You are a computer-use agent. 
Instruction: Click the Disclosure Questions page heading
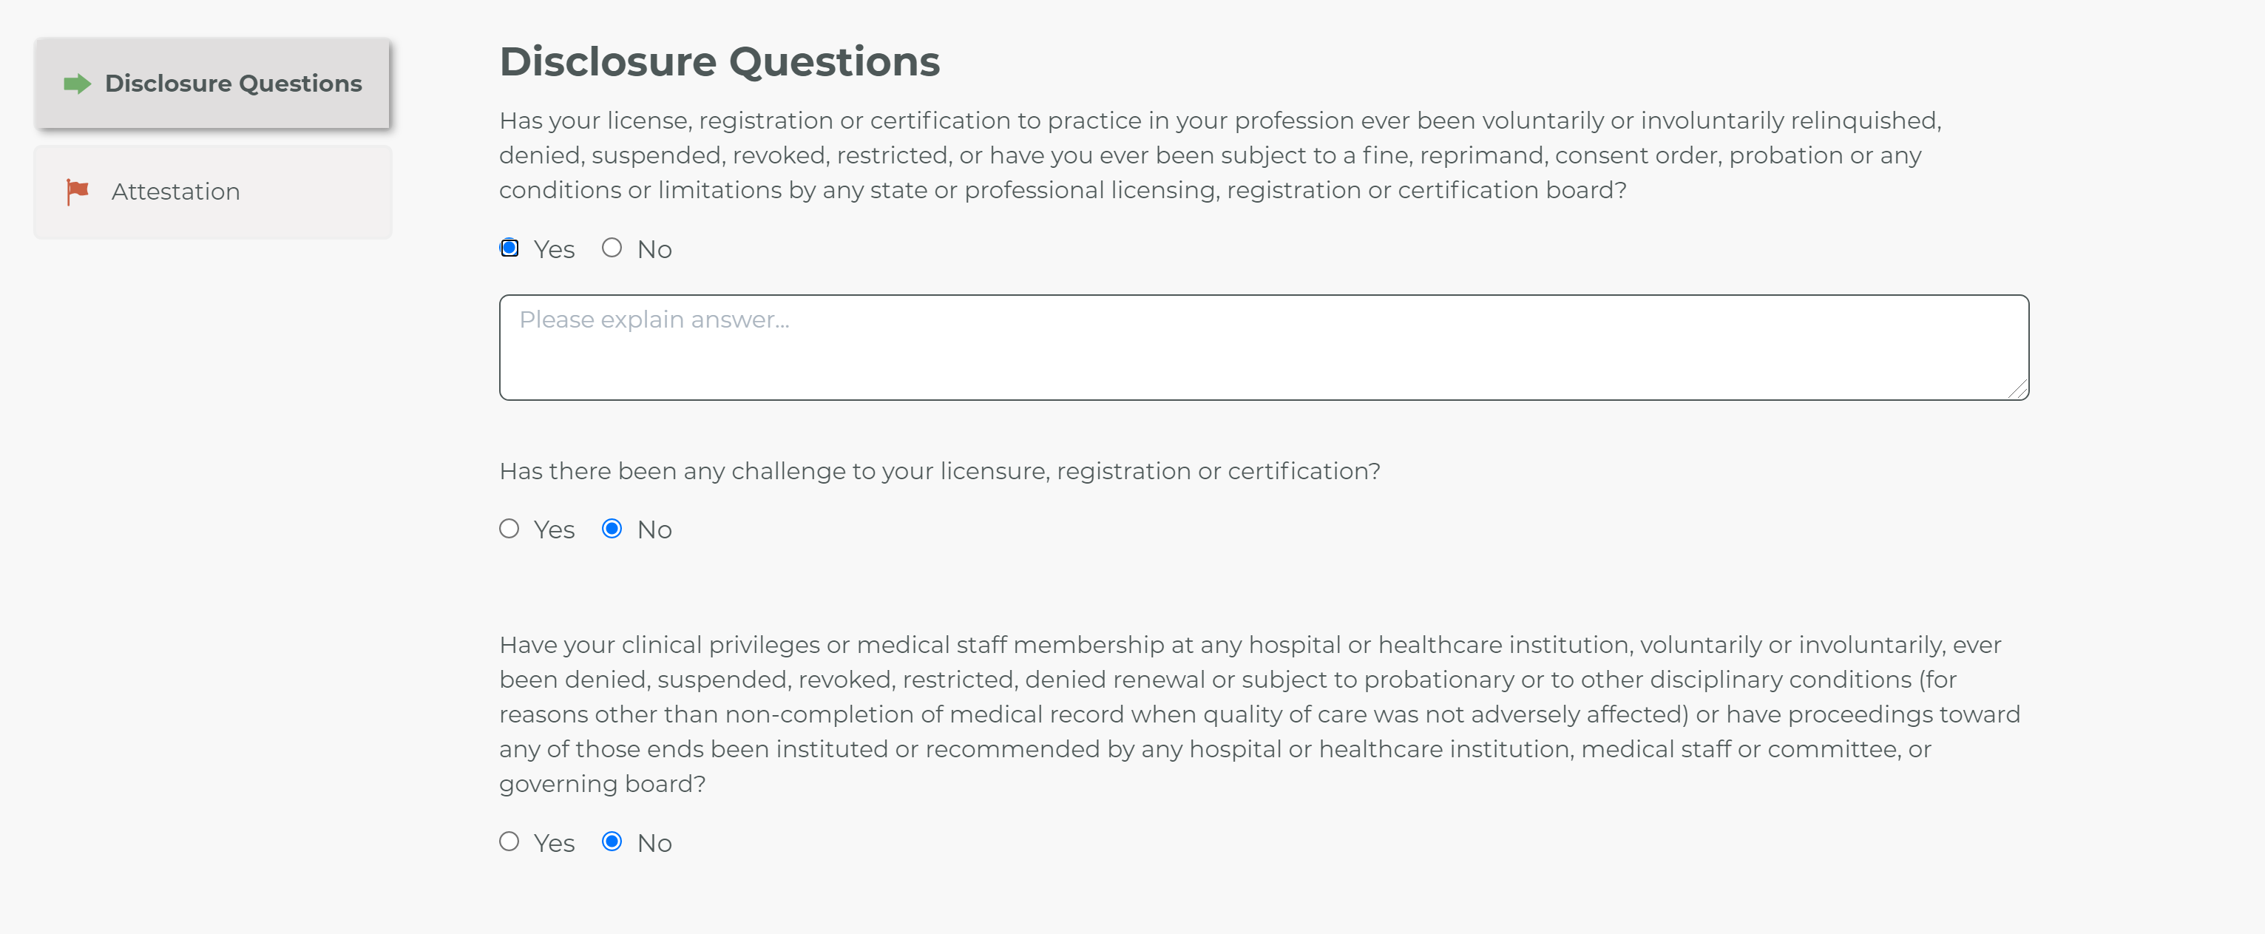point(720,61)
